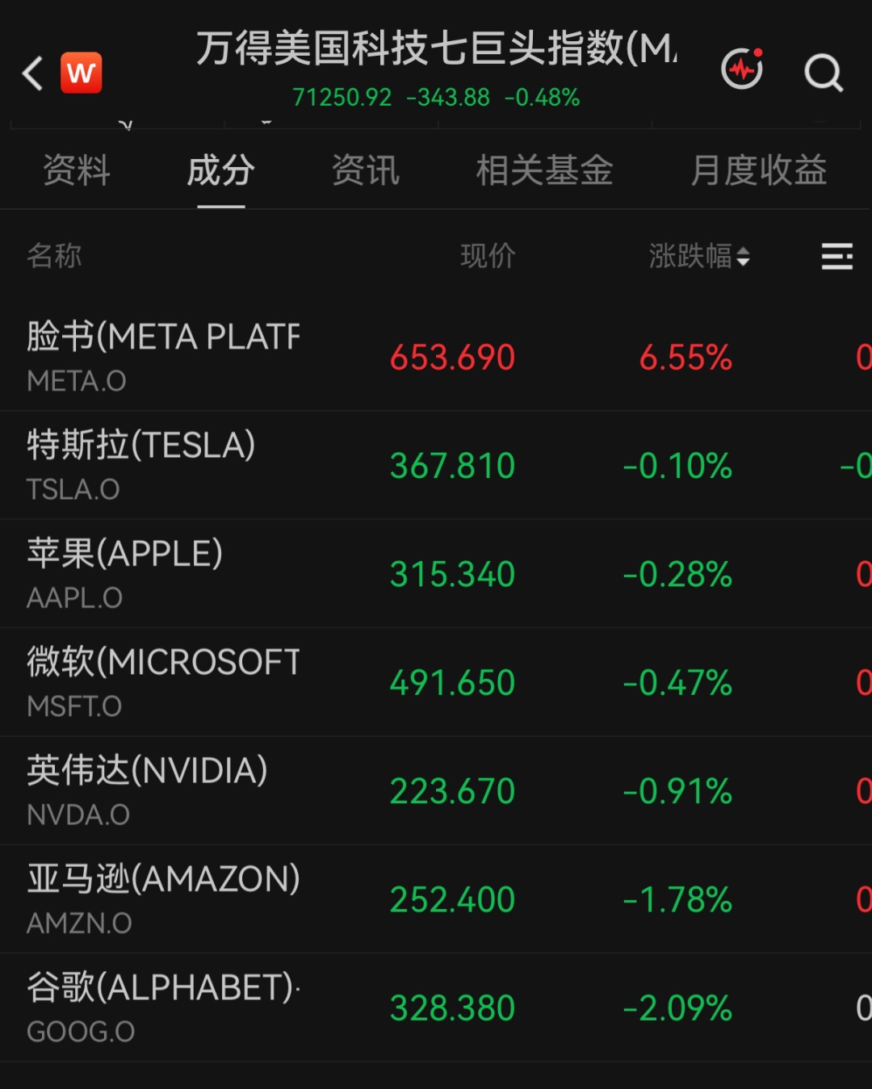This screenshot has height=1089, width=872.
Task: Open the 月度收益 tab
Action: pyautogui.click(x=759, y=170)
